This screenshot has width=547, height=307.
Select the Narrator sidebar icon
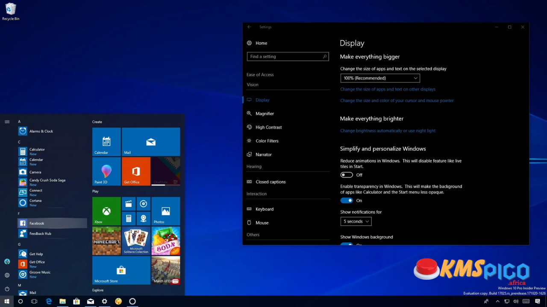pos(250,154)
